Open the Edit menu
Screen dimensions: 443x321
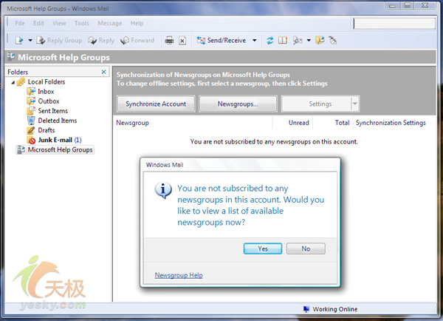38,23
